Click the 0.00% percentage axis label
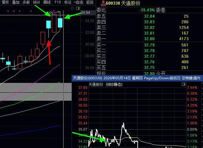 192,129
